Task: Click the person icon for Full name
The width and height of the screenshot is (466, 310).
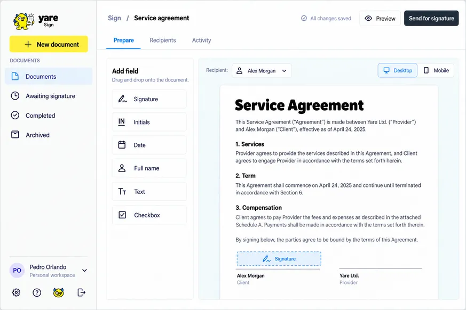Action: tap(122, 168)
